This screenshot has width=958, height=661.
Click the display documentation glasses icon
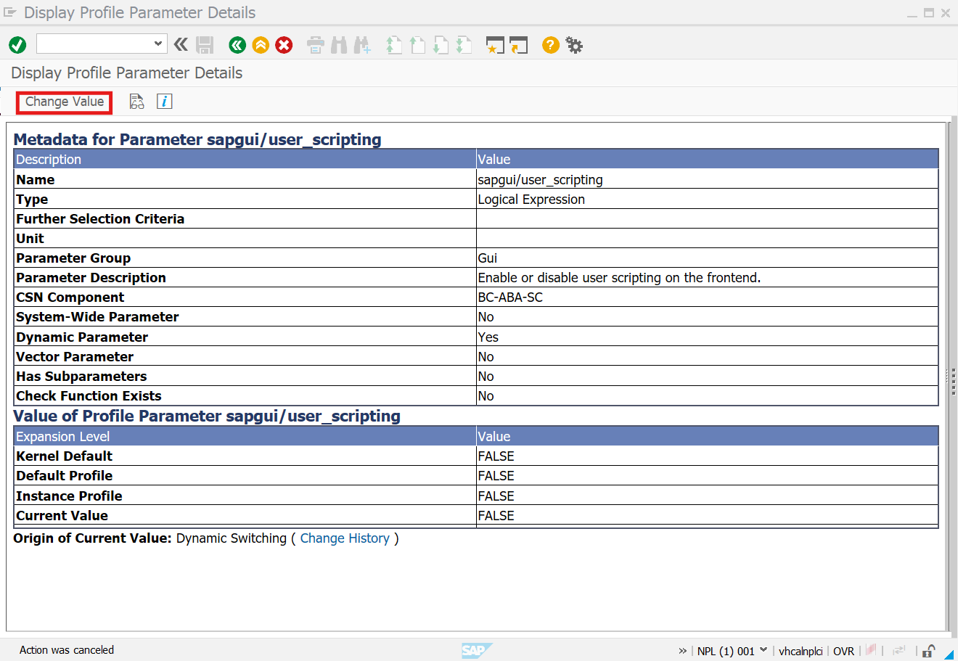pyautogui.click(x=136, y=102)
